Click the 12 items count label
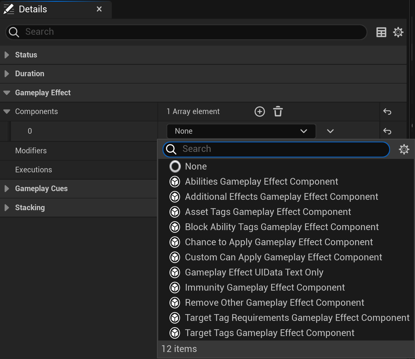The height and width of the screenshot is (359, 415). pos(179,349)
